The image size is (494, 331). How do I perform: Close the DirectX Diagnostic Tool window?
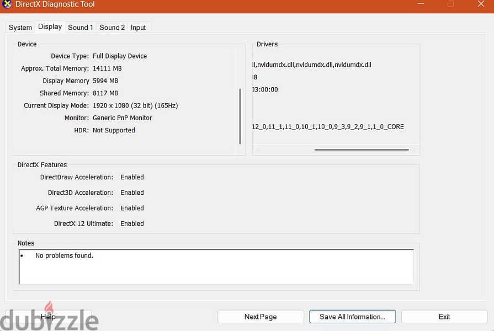(x=481, y=4)
